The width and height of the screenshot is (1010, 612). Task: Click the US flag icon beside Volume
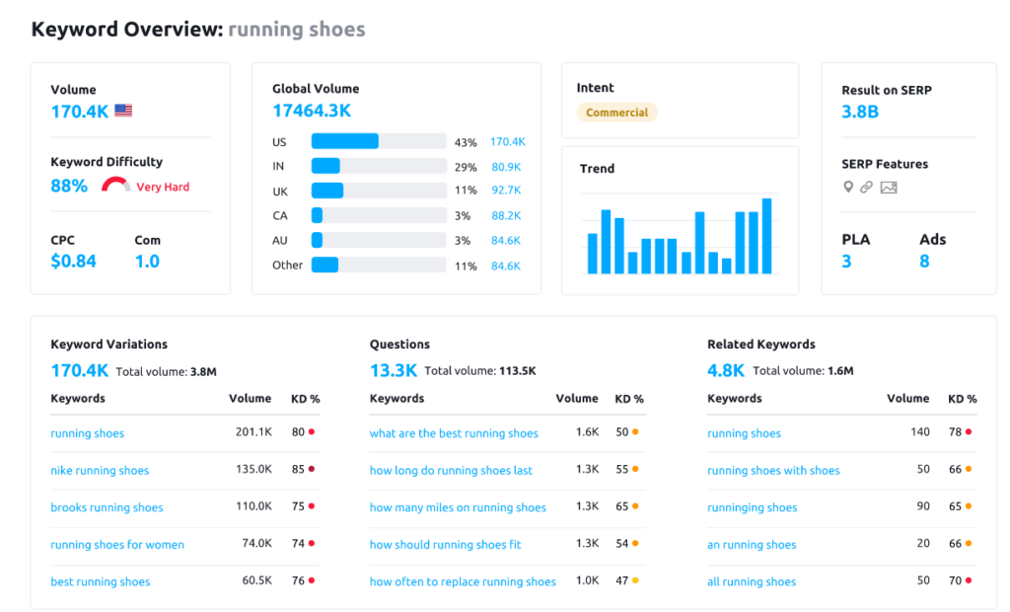pyautogui.click(x=123, y=111)
